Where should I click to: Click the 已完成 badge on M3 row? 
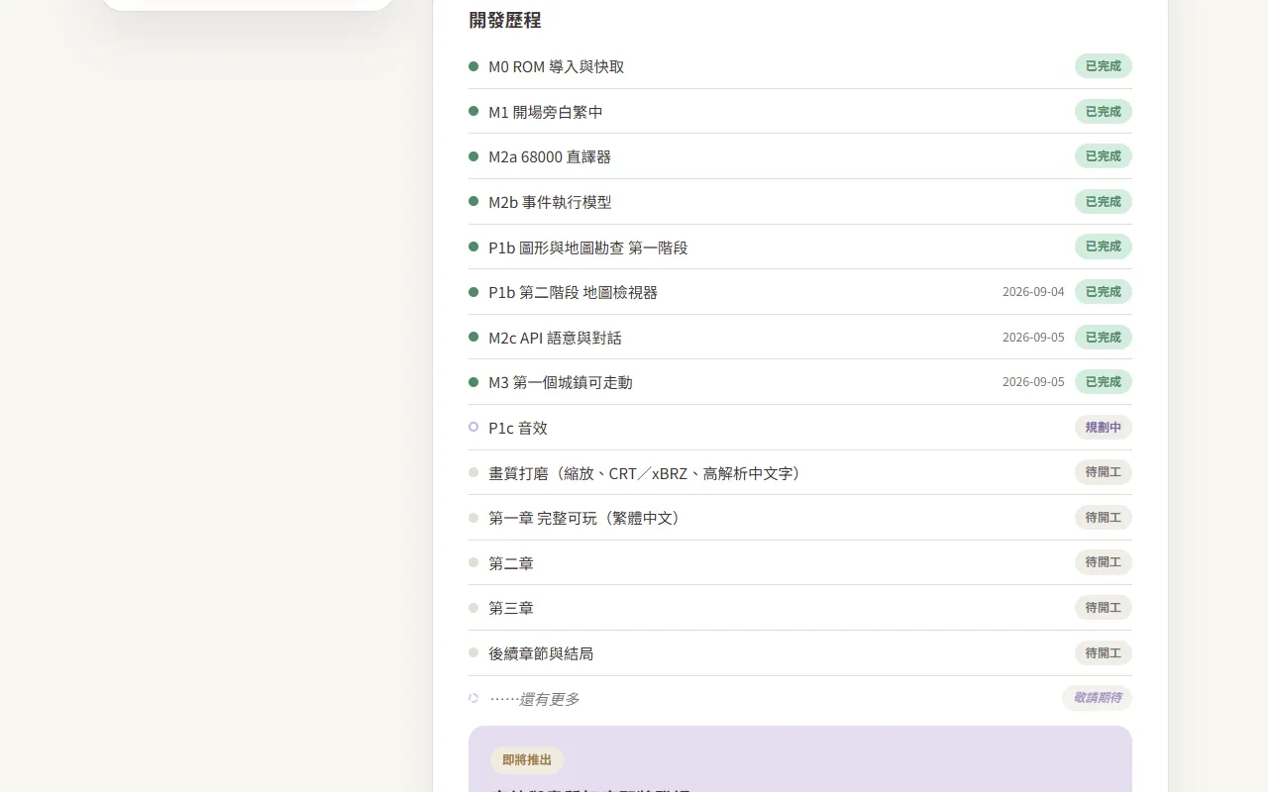click(1104, 382)
